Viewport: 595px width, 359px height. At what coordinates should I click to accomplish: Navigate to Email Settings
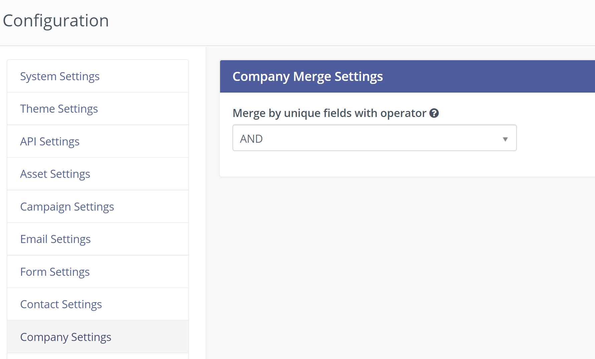[55, 239]
